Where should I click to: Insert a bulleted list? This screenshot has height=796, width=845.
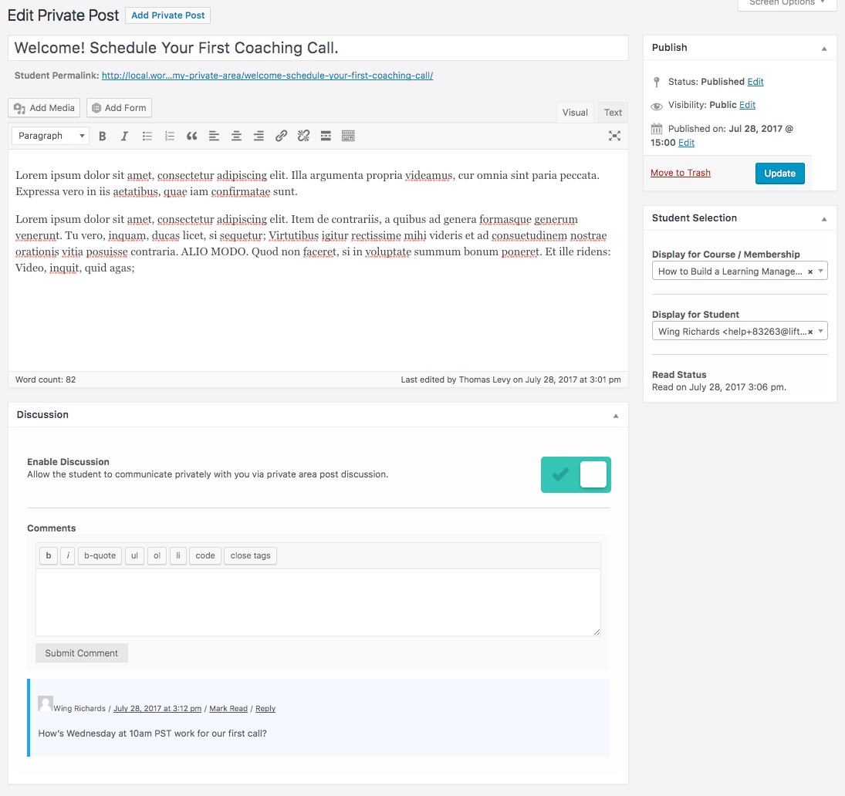tap(147, 137)
